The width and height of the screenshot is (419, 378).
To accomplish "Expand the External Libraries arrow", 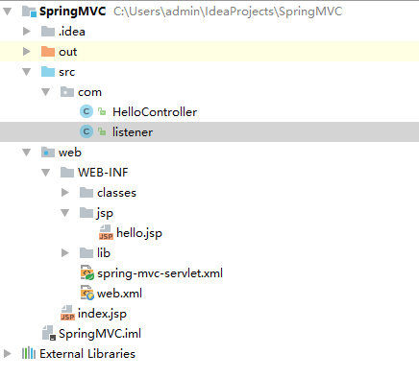I will [8, 354].
